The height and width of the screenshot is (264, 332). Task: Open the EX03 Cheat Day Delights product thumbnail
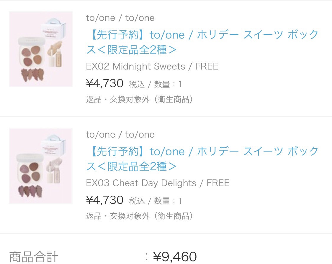[41, 166]
